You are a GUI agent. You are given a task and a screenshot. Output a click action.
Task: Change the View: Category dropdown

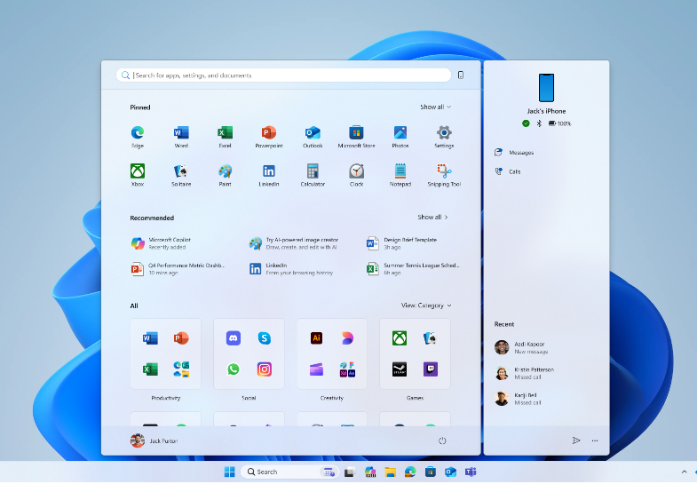coord(426,305)
